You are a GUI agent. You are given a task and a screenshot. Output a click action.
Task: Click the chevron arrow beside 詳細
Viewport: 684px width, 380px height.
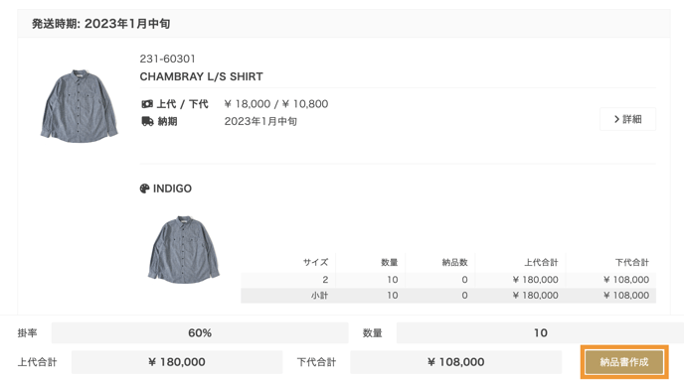tap(616, 119)
